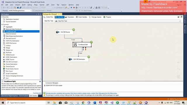Restart debugging from the toolbar

tap(77, 8)
